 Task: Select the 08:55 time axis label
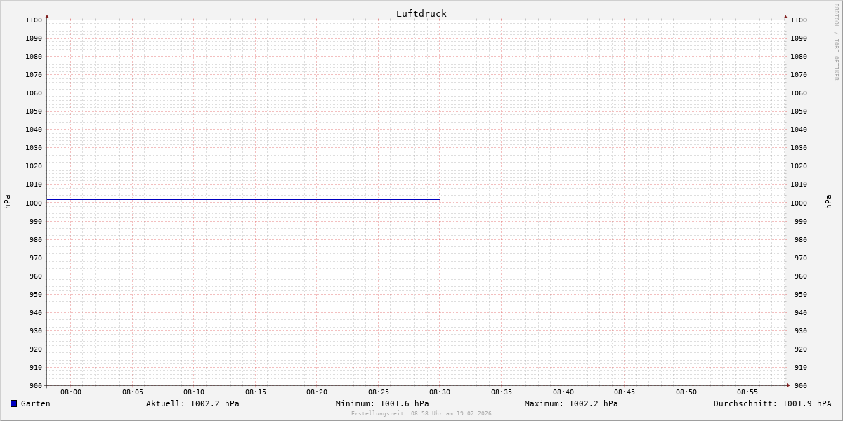747,392
